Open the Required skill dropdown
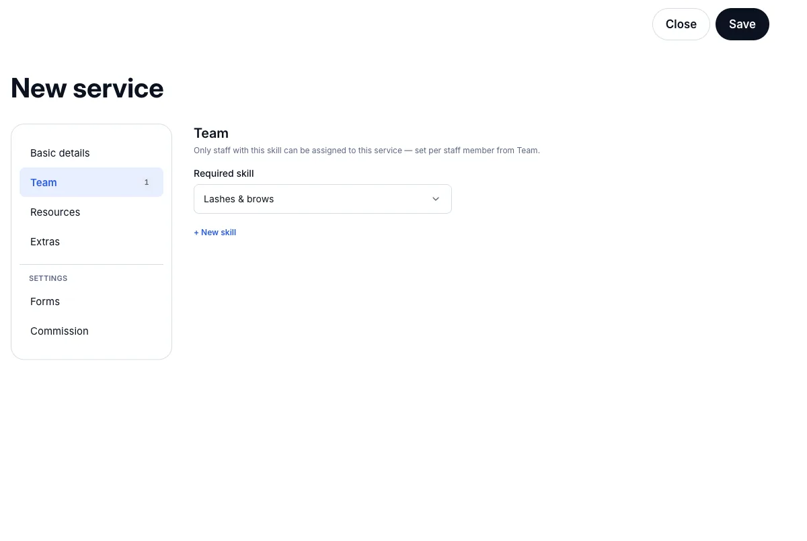Viewport: 807px width, 541px height. coord(323,199)
